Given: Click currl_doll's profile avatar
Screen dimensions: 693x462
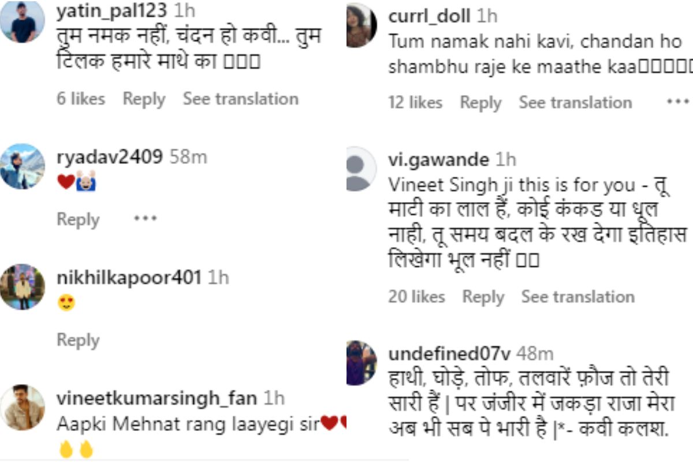Looking at the screenshot, I should (360, 23).
